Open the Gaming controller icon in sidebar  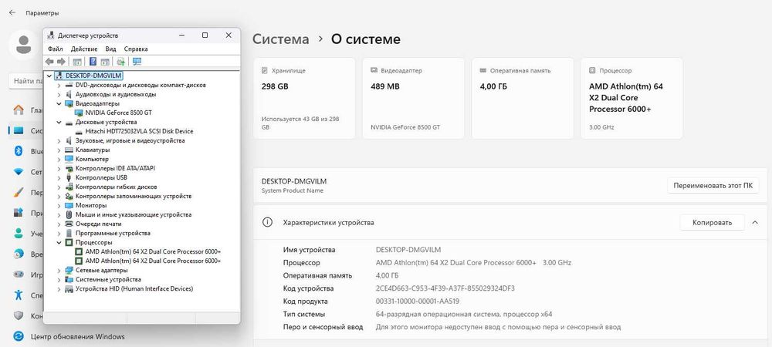coord(19,275)
